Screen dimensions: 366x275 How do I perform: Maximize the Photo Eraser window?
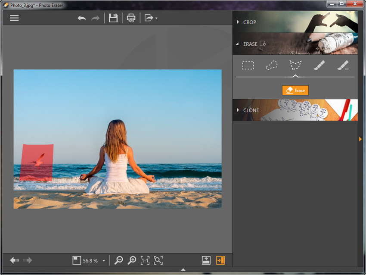pyautogui.click(x=341, y=4)
